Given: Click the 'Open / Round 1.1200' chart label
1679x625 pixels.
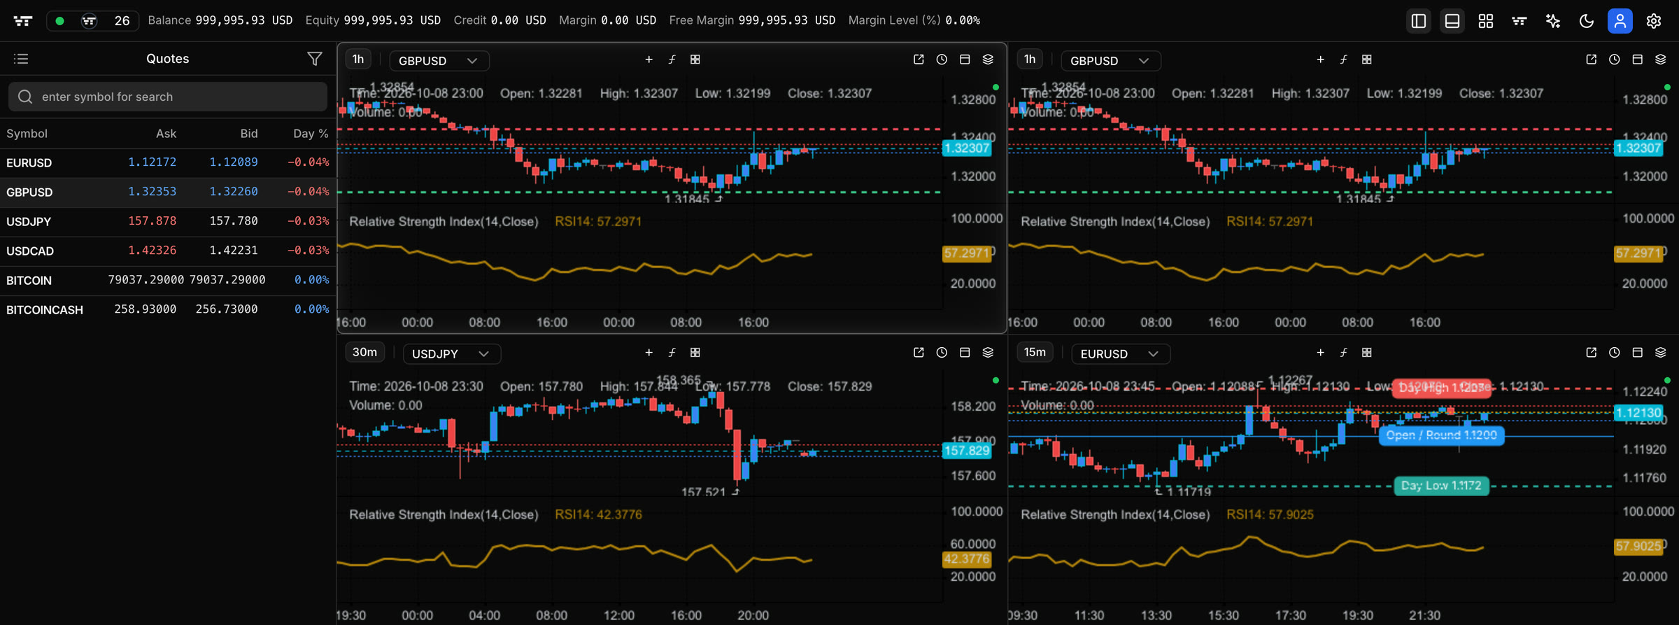Looking at the screenshot, I should (1441, 435).
